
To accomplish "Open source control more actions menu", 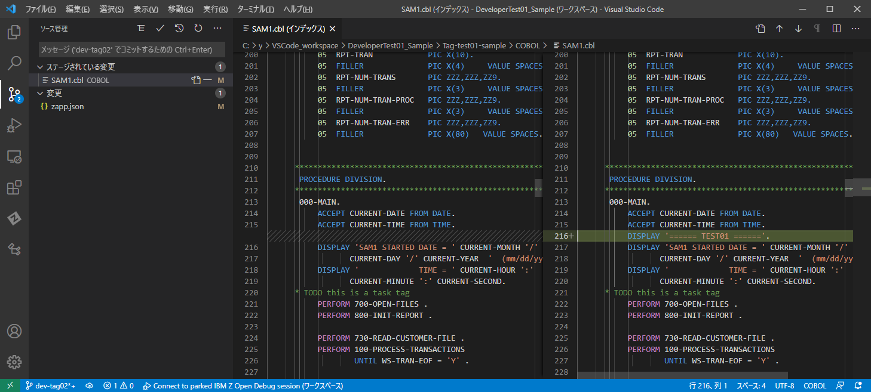I will pos(217,28).
